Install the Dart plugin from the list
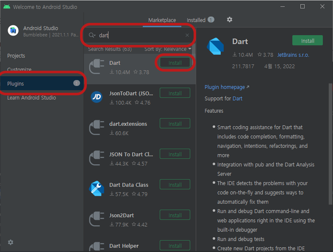This screenshot has width=333, height=252. pos(175,63)
